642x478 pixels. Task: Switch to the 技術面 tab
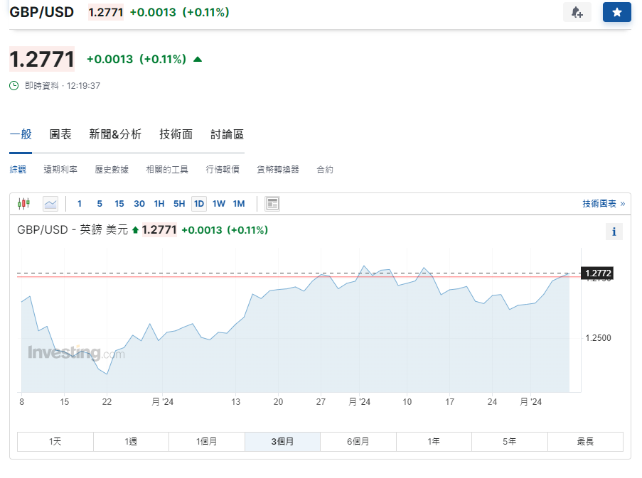click(x=176, y=134)
